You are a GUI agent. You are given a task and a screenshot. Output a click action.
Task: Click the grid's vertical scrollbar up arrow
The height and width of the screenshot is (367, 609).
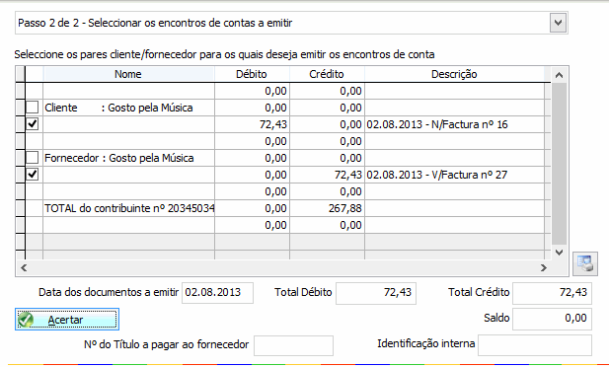click(x=559, y=75)
